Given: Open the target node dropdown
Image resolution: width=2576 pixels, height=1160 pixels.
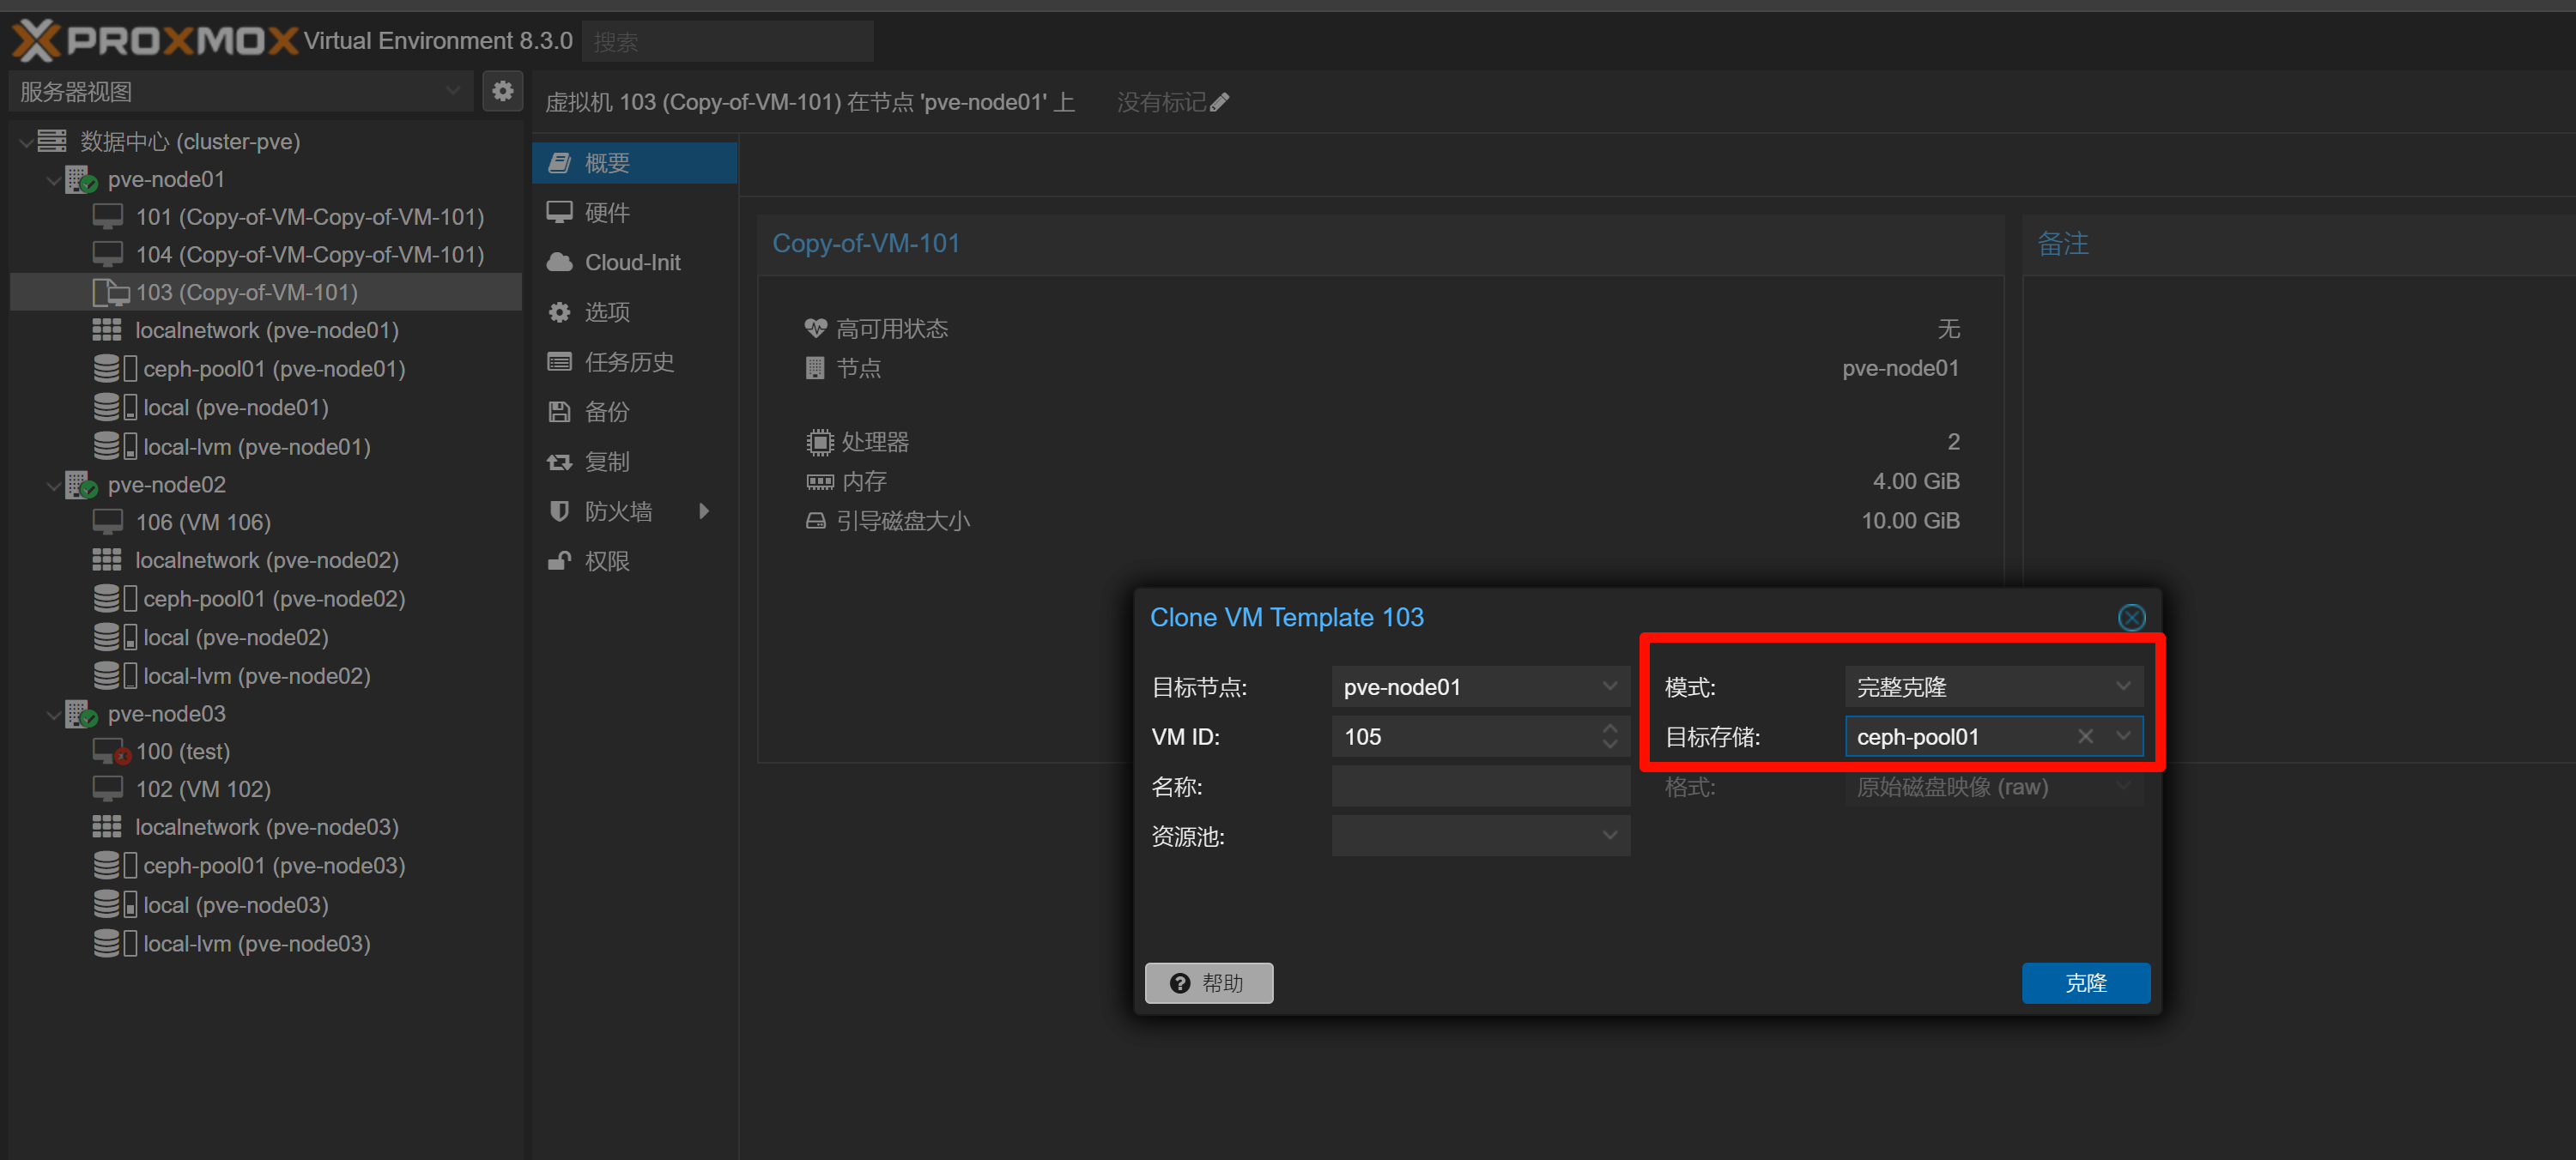Looking at the screenshot, I should coord(1609,686).
